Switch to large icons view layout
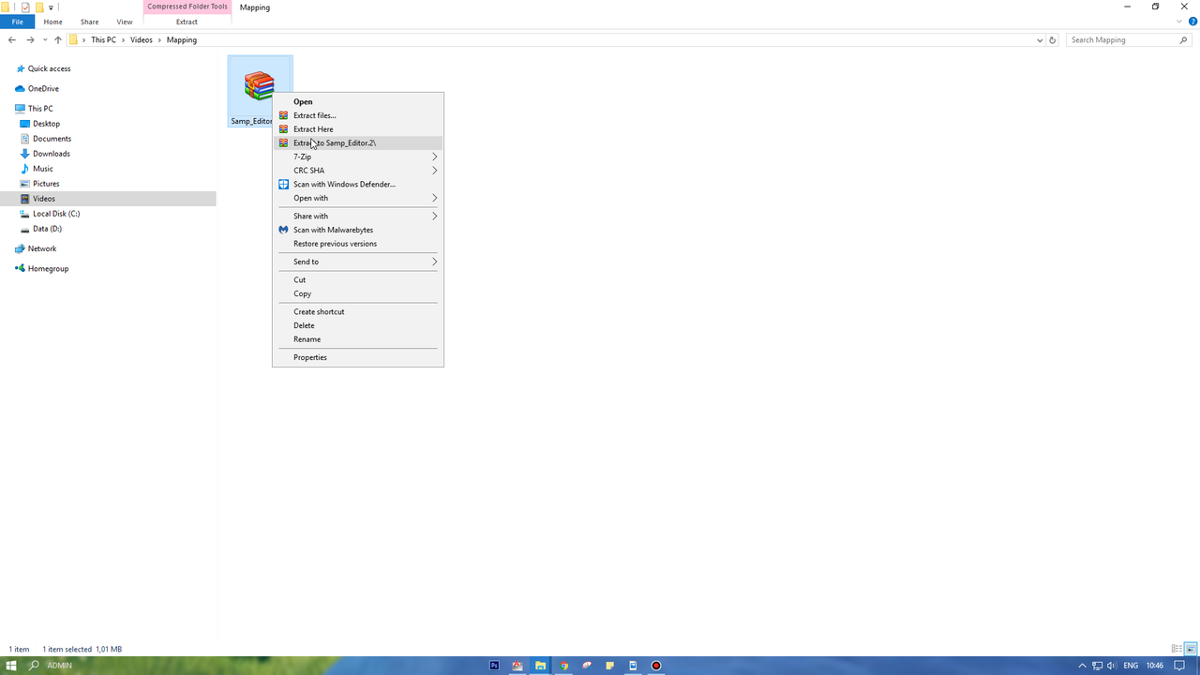The height and width of the screenshot is (675, 1200). (1192, 649)
